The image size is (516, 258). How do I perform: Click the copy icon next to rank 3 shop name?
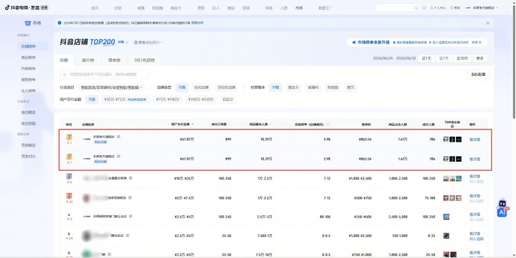tap(130, 197)
